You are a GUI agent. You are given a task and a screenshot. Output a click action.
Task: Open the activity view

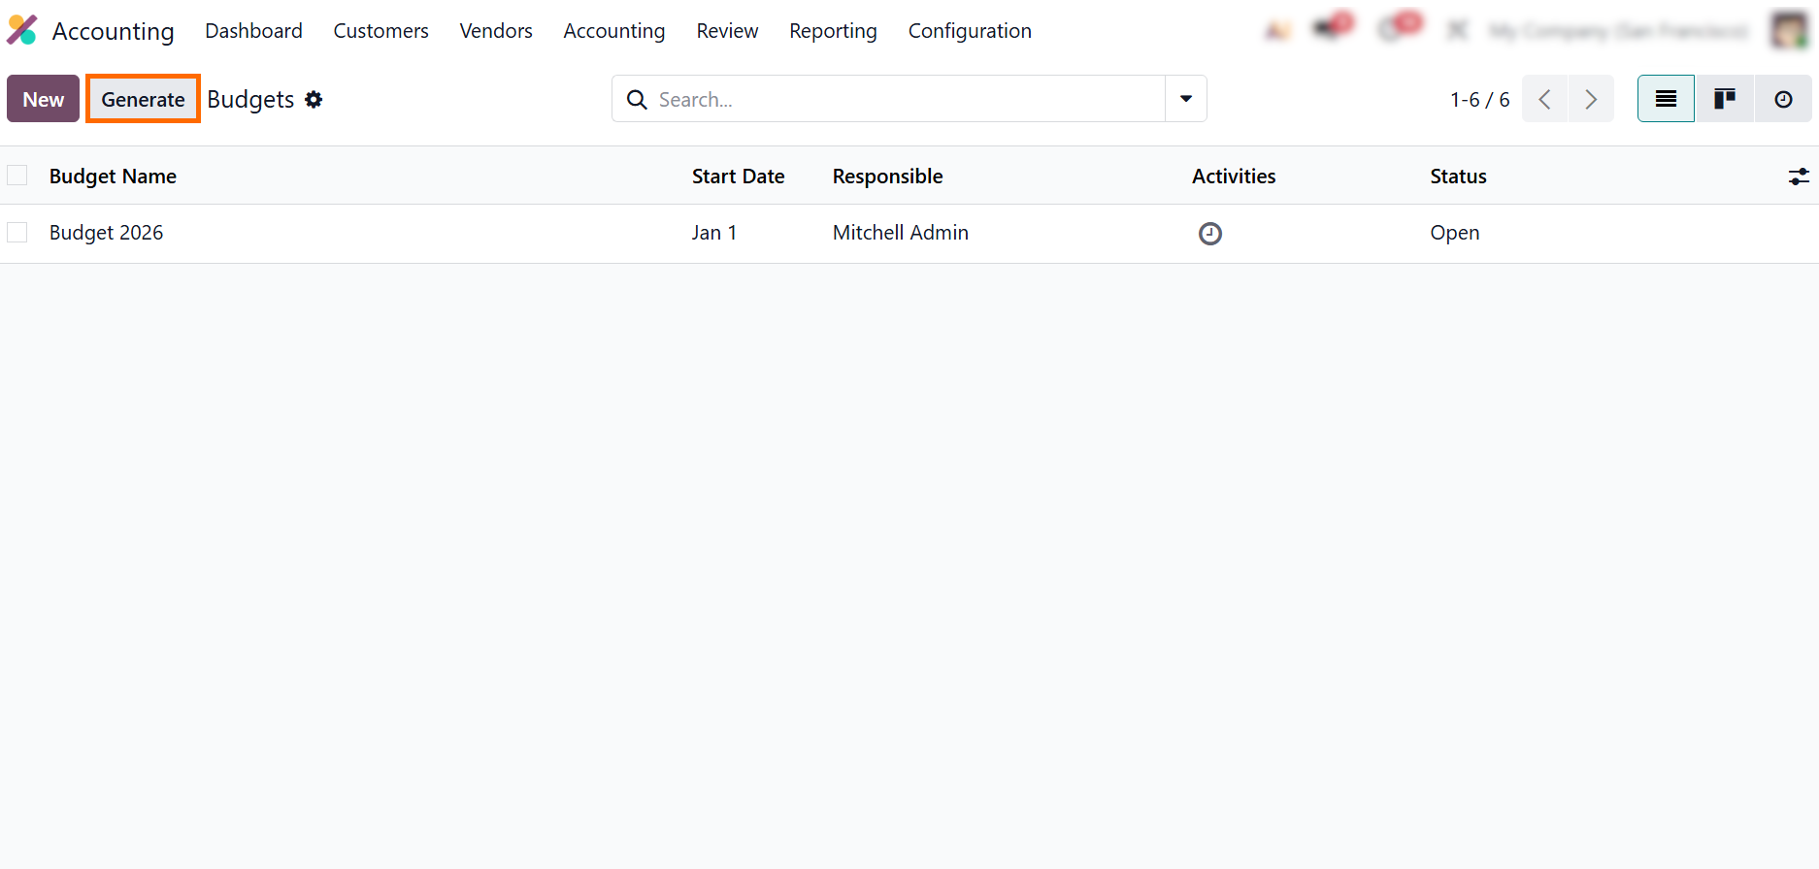point(1783,99)
